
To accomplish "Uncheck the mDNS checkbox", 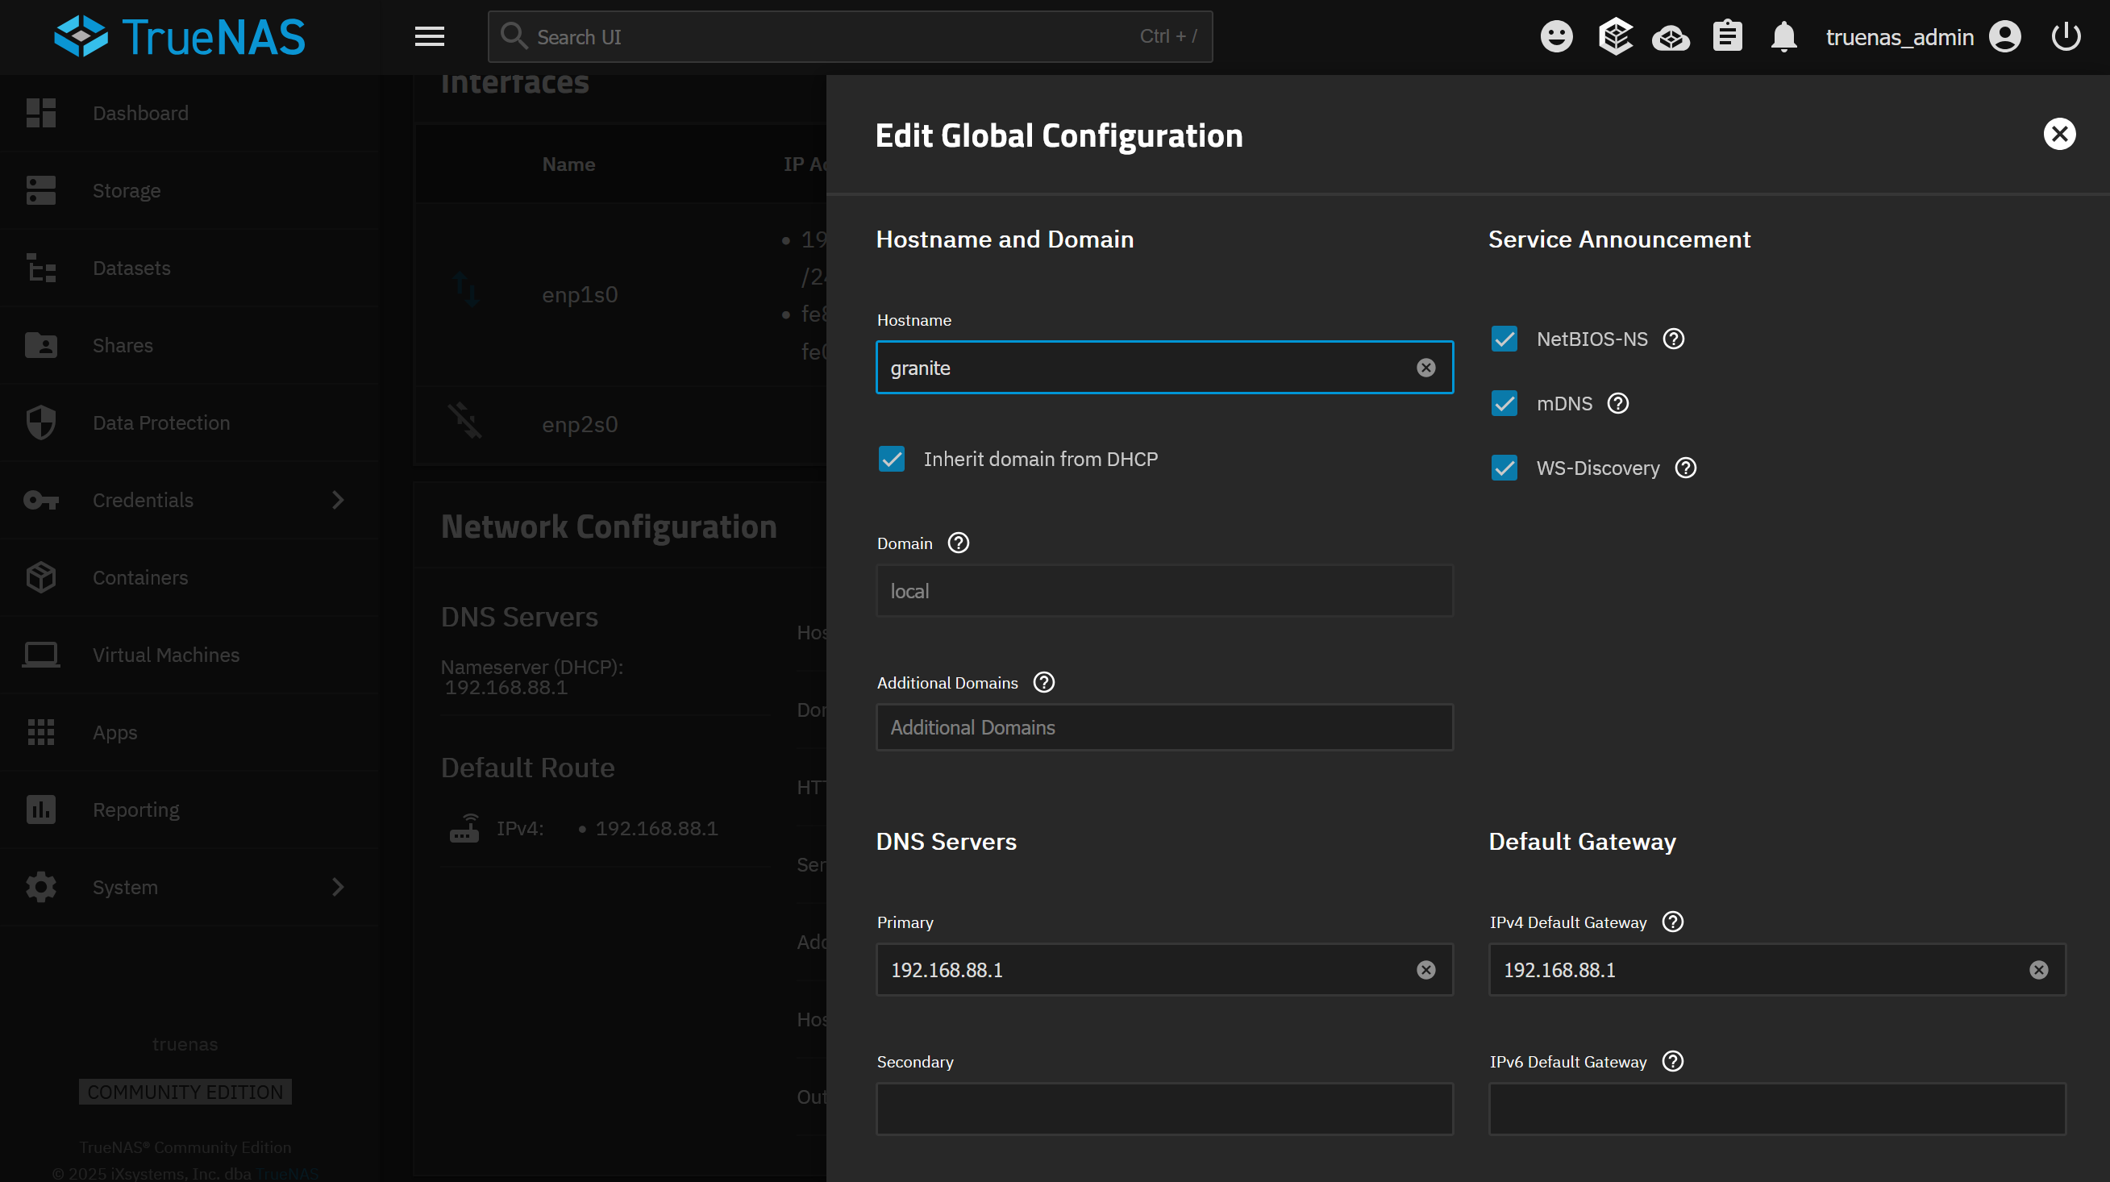I will pos(1504,403).
